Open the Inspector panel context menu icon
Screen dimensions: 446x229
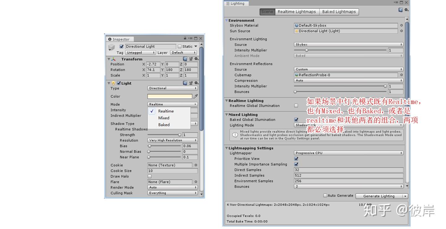coord(190,38)
